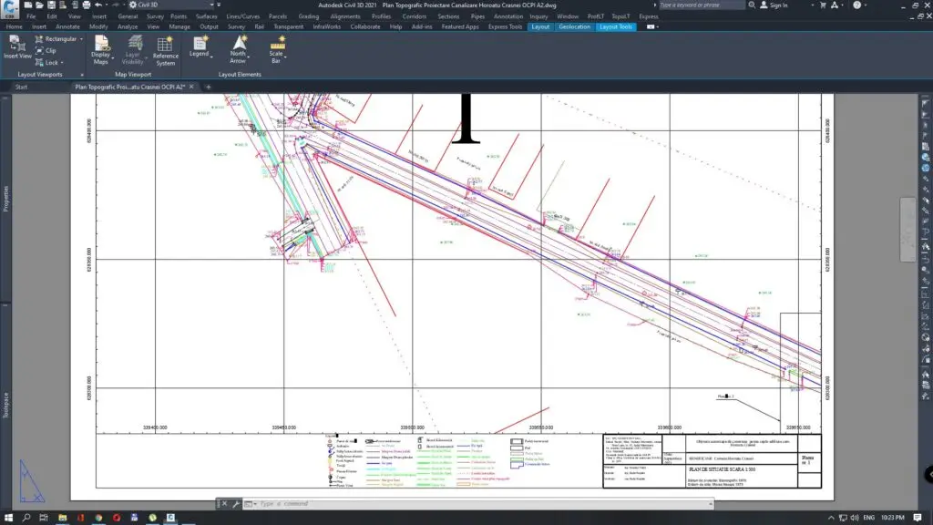Show hidden system tray icons chevron
Screen dimensions: 933x525
[x=831, y=518]
